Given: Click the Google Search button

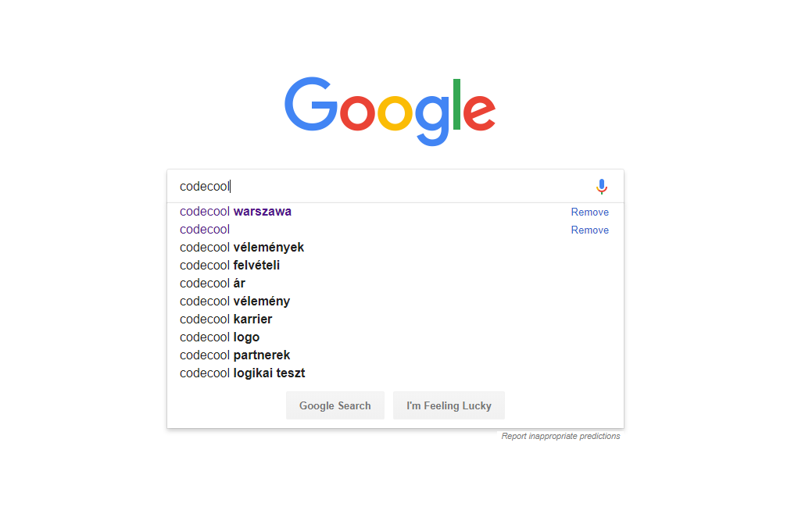Looking at the screenshot, I should [335, 405].
